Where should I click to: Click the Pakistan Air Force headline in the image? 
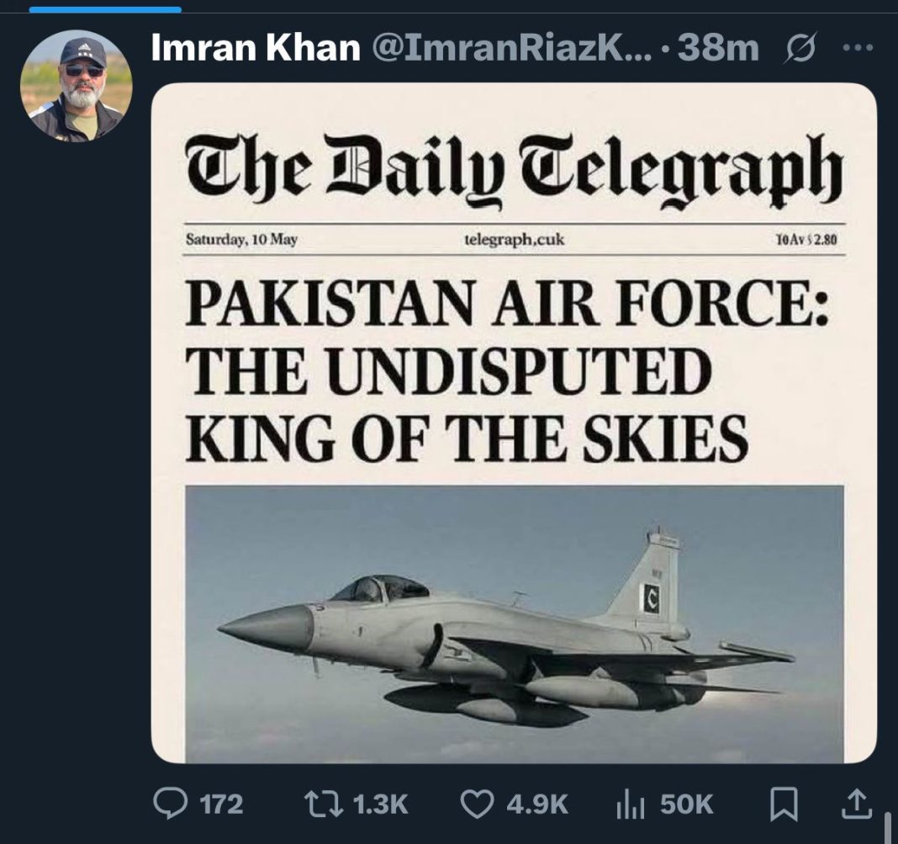click(x=507, y=369)
